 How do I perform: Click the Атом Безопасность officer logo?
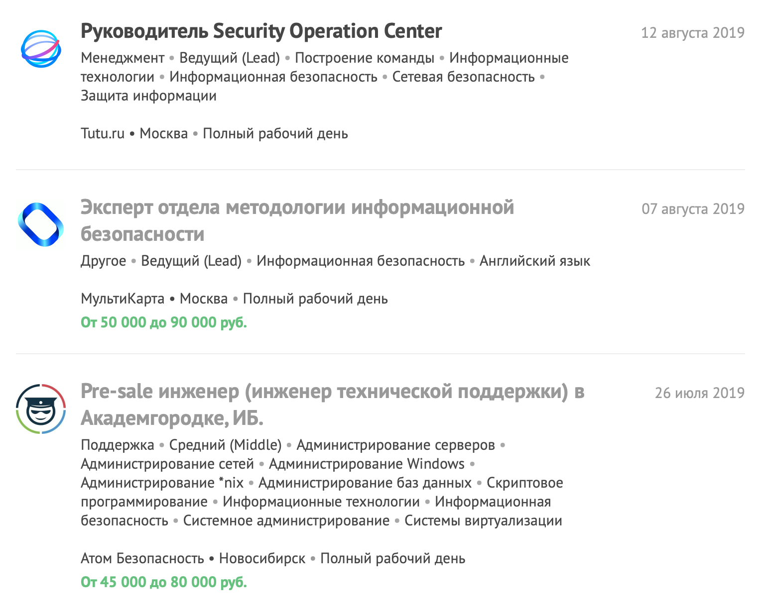(41, 409)
